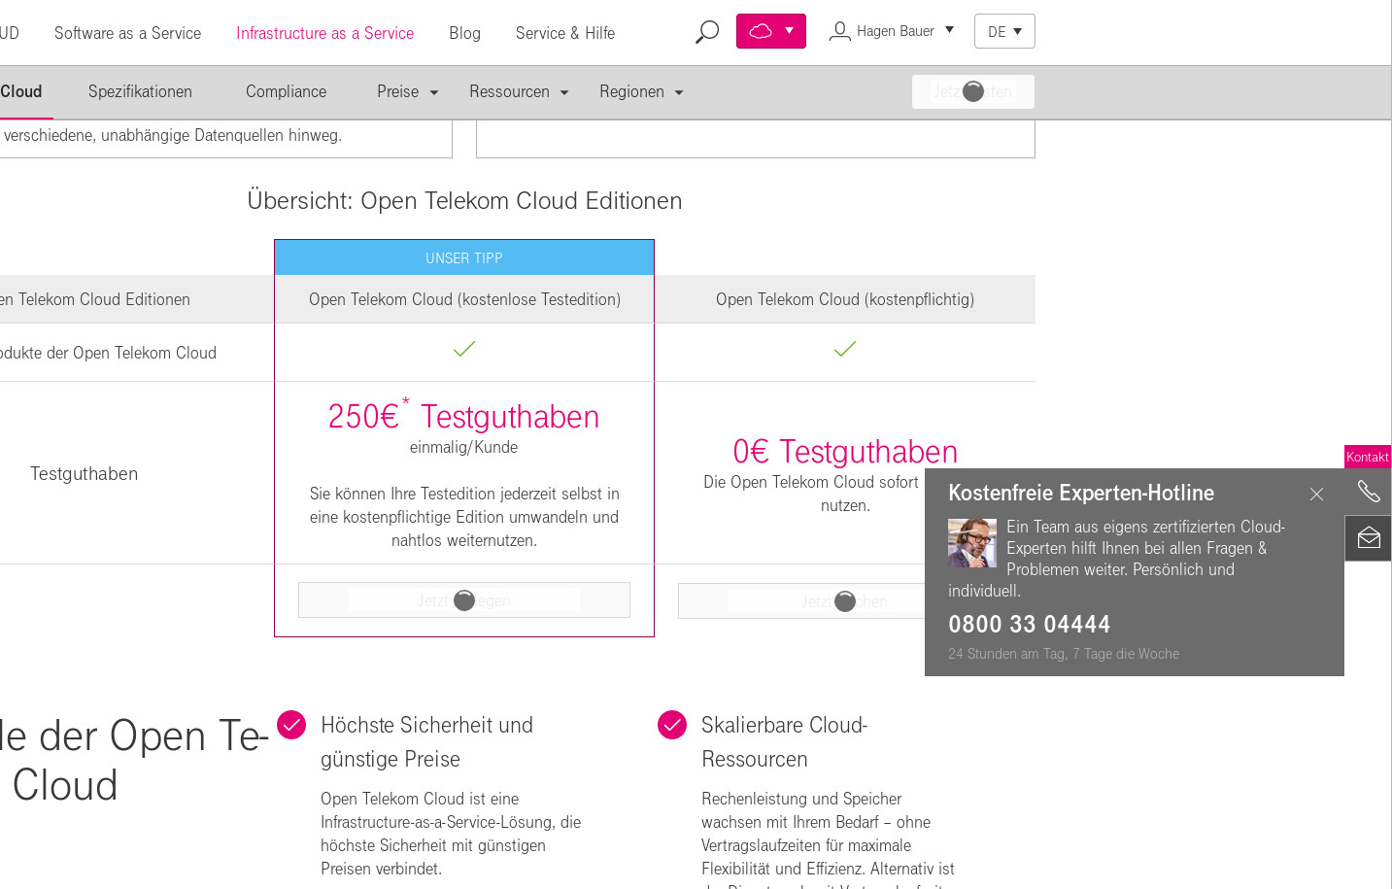Go to the Blog page
The image size is (1392, 889).
point(464,33)
